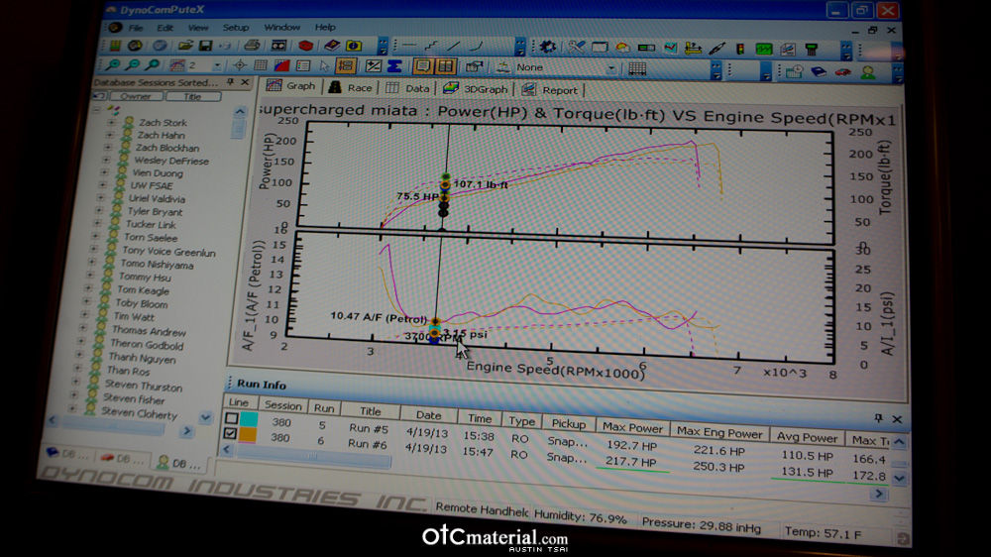Click the session tree scroll-up arrow
Screen dimensions: 991x557
240,112
